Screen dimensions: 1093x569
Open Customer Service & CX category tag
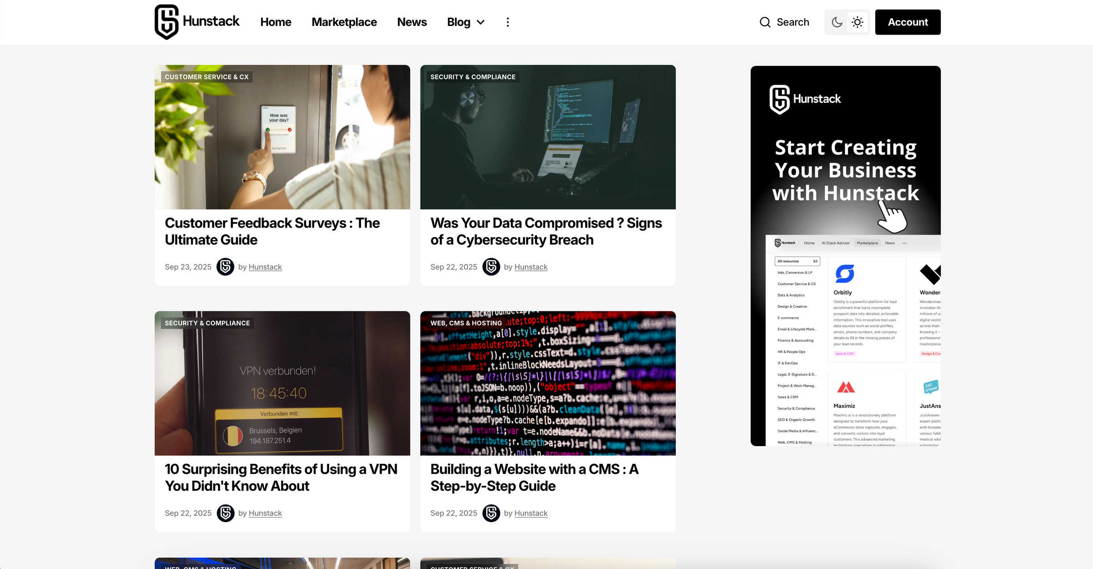coord(207,77)
